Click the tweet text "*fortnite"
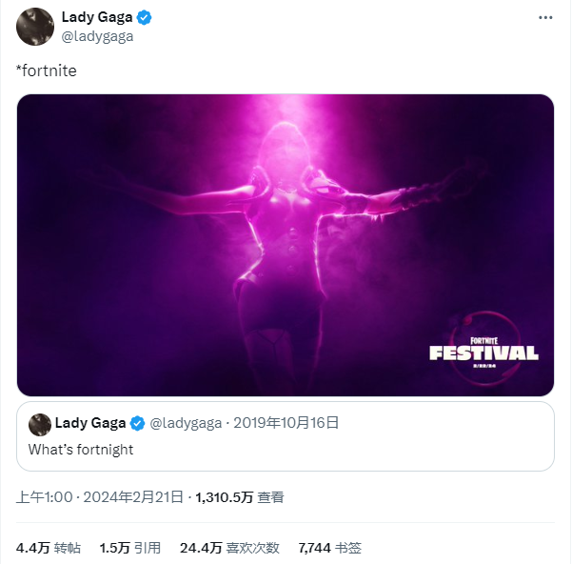 47,70
